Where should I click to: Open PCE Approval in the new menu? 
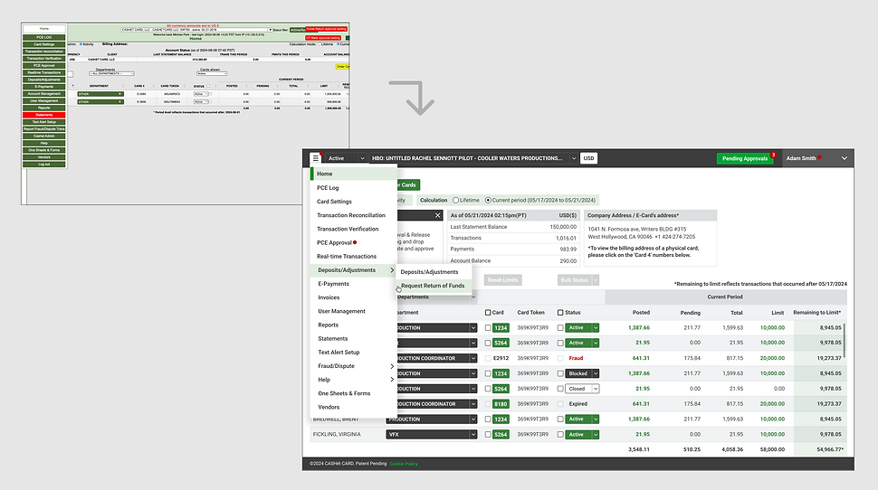pyautogui.click(x=334, y=243)
